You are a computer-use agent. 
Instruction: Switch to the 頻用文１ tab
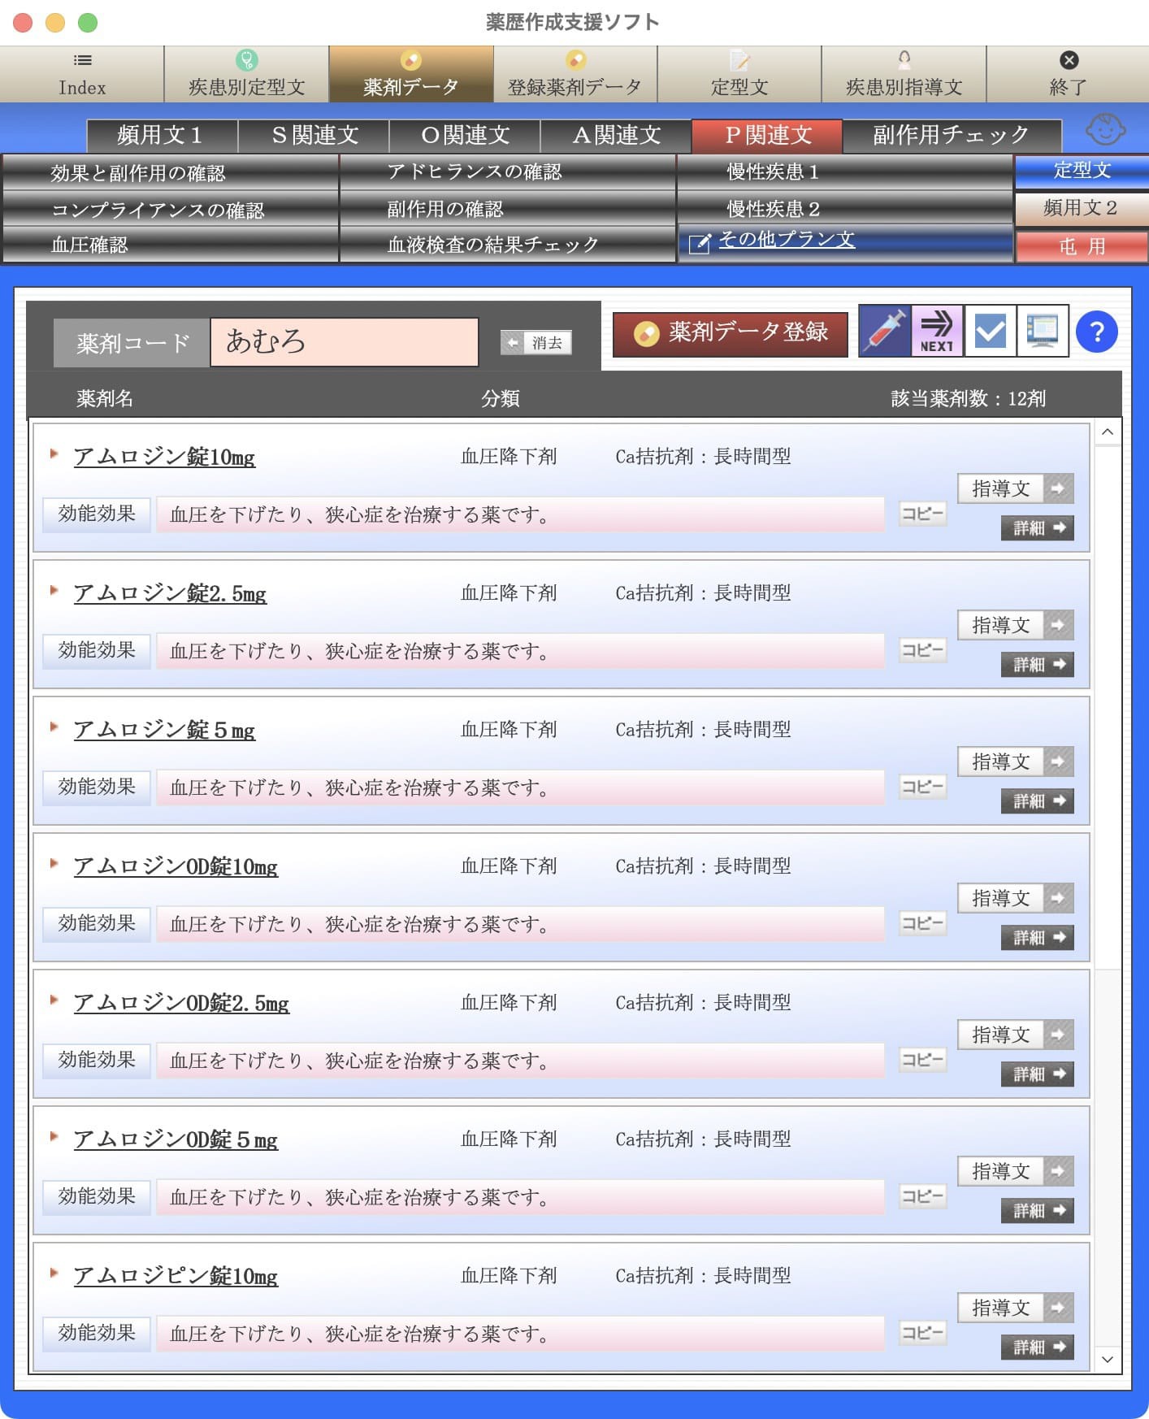click(162, 135)
